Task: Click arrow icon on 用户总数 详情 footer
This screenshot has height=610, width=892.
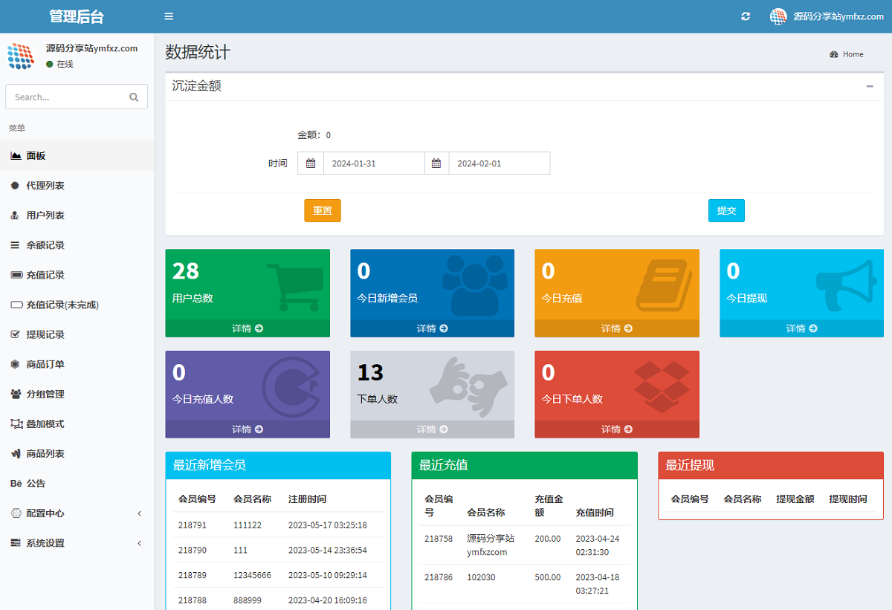Action: tap(259, 328)
